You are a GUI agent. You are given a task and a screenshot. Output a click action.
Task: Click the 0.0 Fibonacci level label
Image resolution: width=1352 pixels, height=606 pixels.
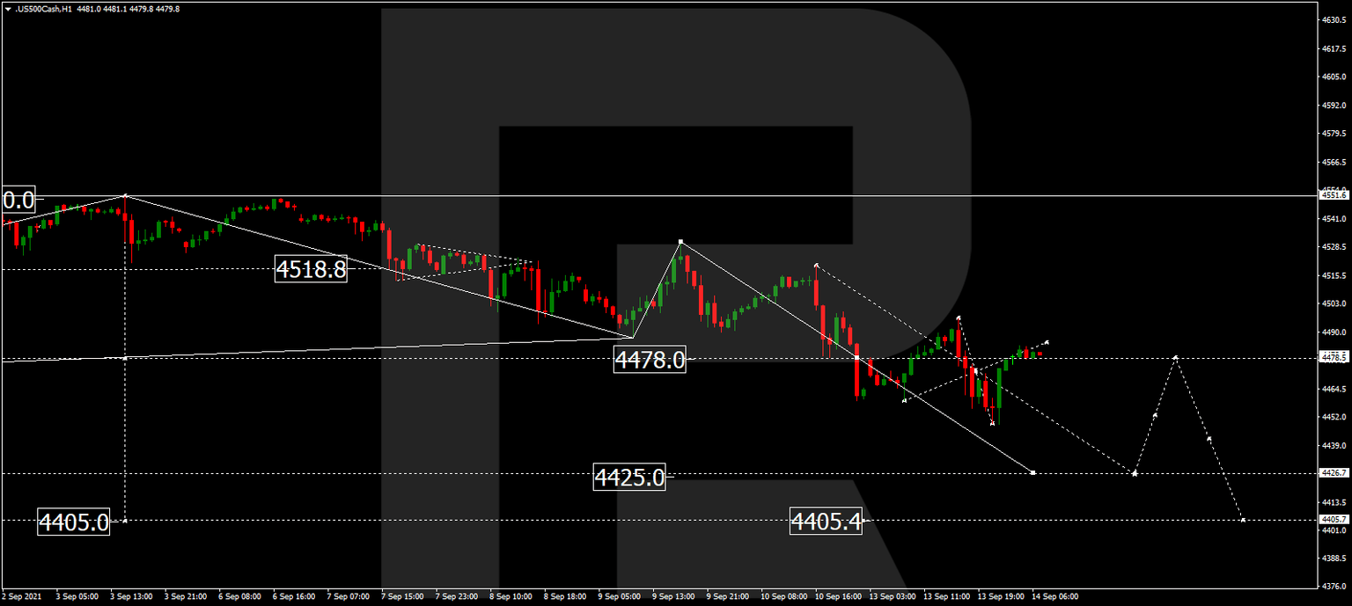17,199
